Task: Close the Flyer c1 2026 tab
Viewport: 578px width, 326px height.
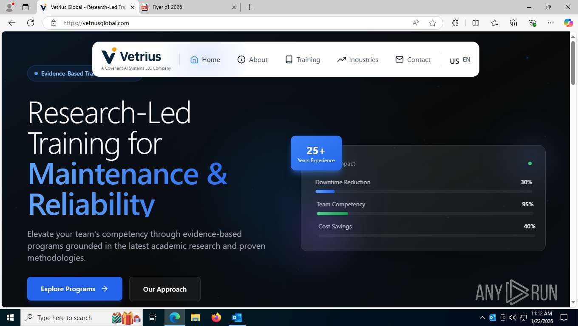Action: [234, 7]
